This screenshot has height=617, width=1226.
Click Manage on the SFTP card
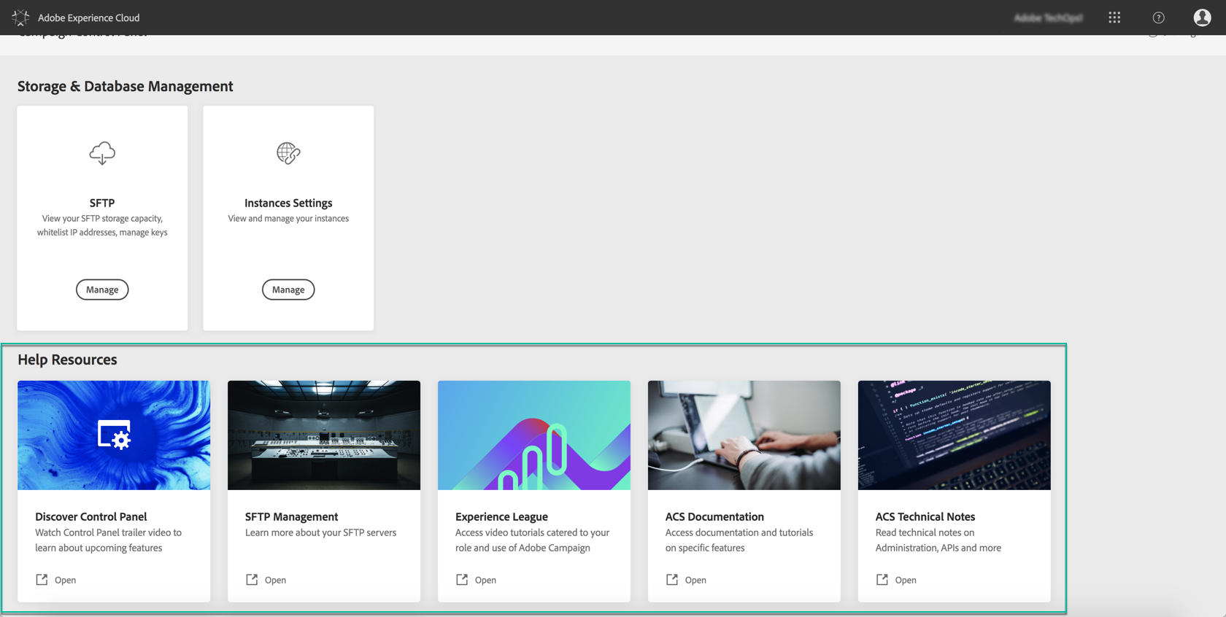[x=102, y=290]
